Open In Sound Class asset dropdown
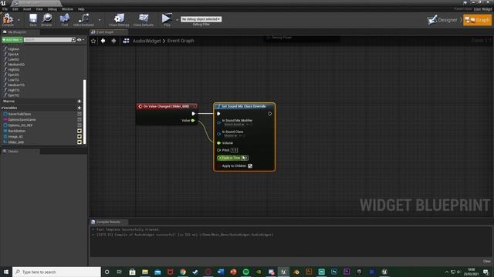This screenshot has width=494, height=277. [x=231, y=136]
